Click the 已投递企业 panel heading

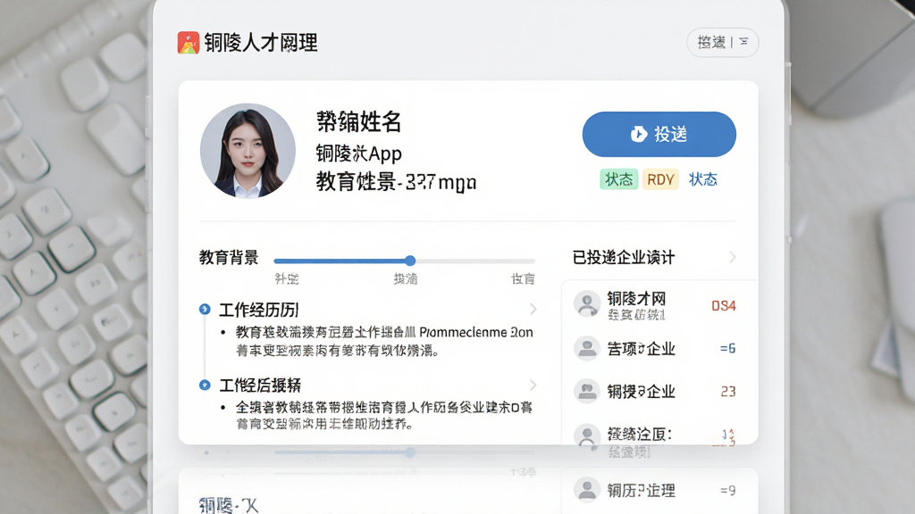coord(623,257)
